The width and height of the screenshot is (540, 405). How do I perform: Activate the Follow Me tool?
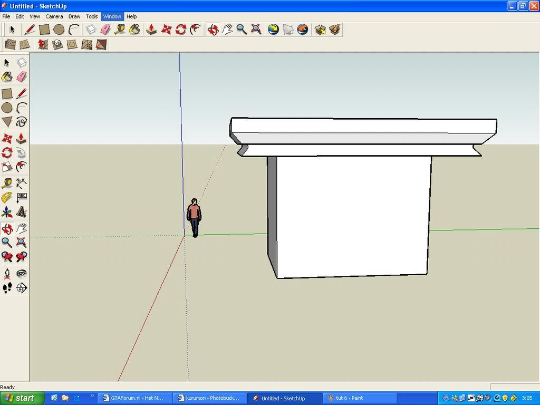21,152
